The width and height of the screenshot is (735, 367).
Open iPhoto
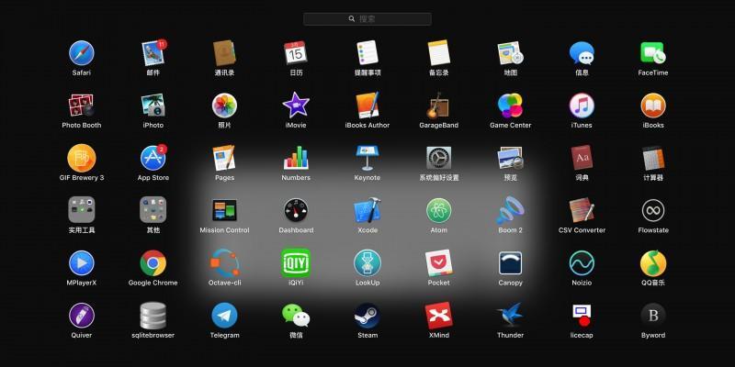153,106
